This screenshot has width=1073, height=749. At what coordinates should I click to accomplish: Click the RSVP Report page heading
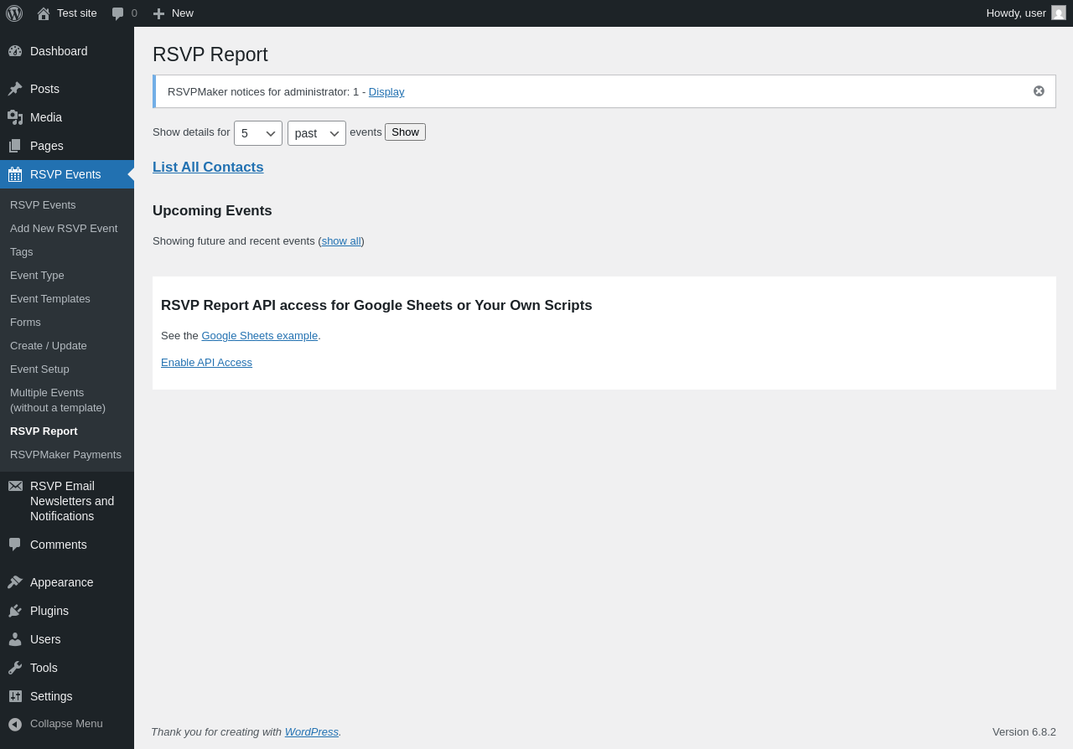[210, 54]
